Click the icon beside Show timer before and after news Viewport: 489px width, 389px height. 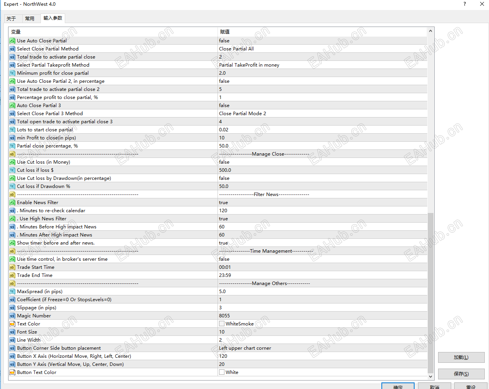point(12,243)
